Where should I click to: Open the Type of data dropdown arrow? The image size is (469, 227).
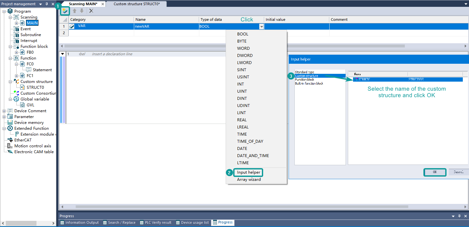tap(261, 27)
